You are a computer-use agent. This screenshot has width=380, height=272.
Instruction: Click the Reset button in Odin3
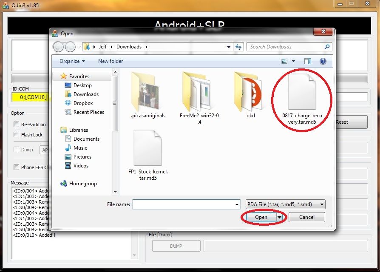(352, 122)
